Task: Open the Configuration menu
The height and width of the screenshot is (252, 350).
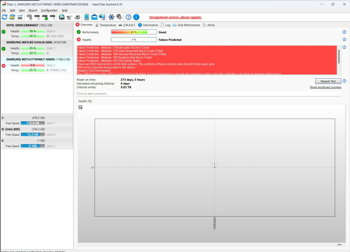Action: click(49, 10)
